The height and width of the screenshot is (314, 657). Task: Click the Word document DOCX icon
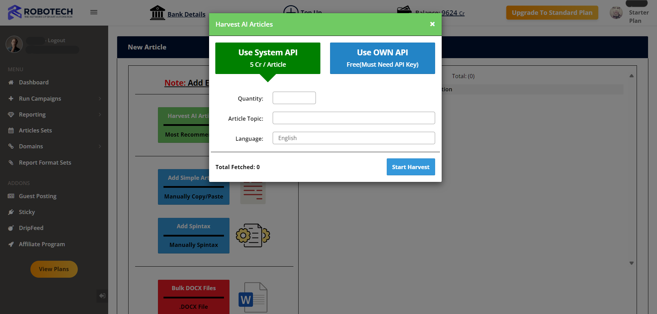[253, 297]
